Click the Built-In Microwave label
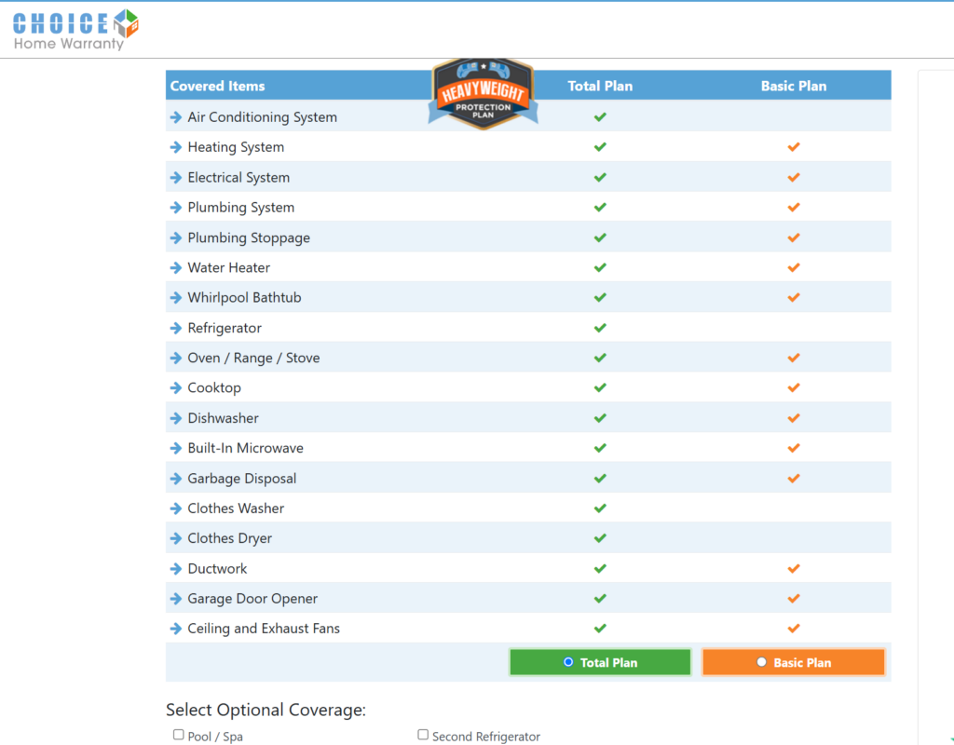This screenshot has height=745, width=954. [x=245, y=448]
